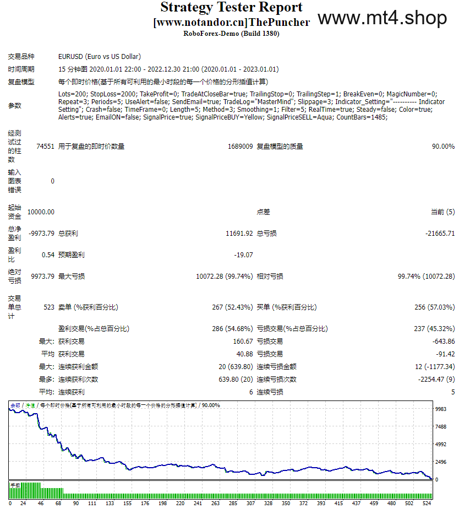
Task: Click the 手数 label in volume panel
Action: (x=15, y=485)
